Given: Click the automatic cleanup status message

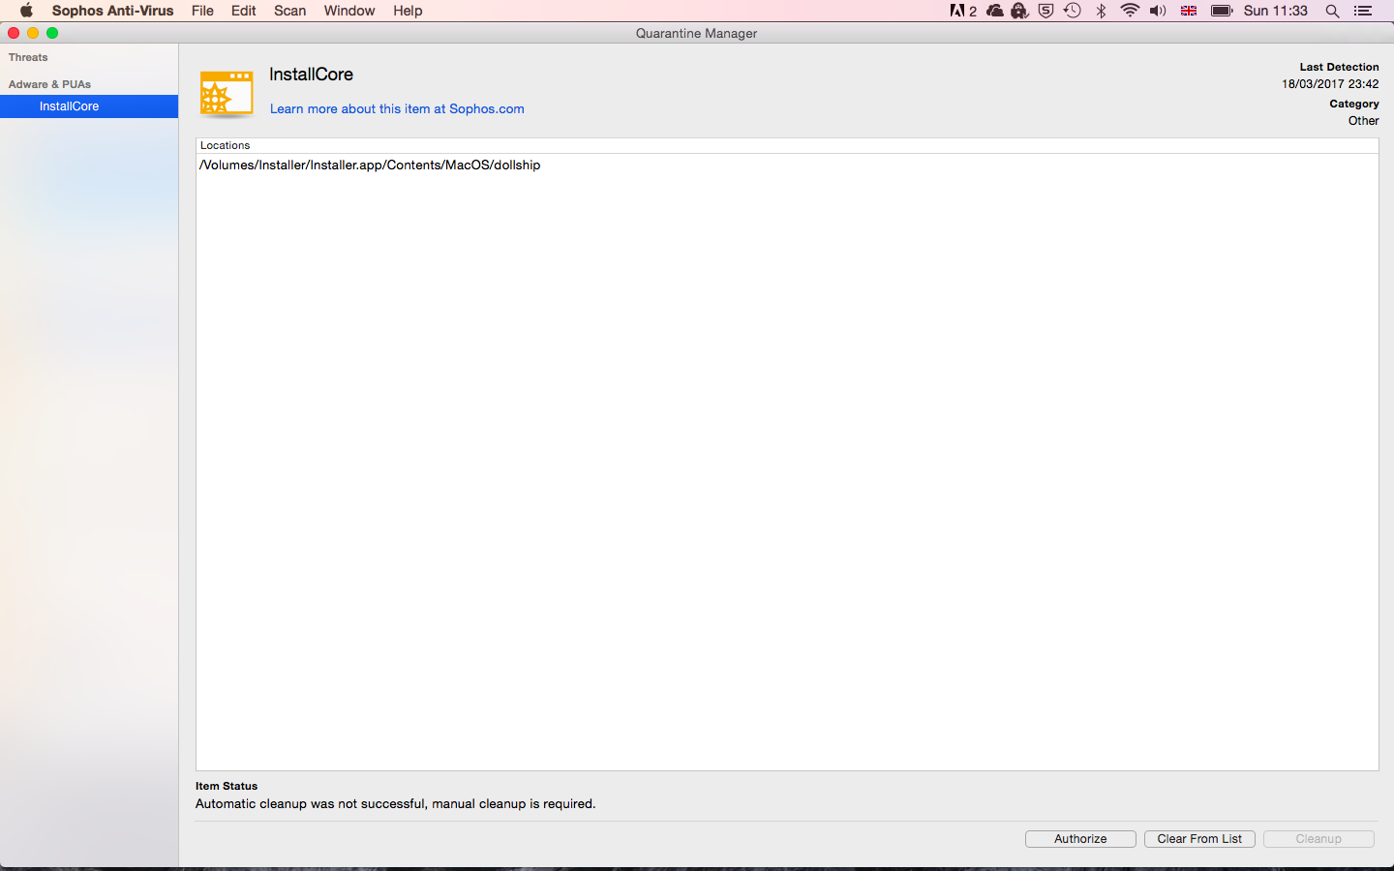Looking at the screenshot, I should pos(395,804).
